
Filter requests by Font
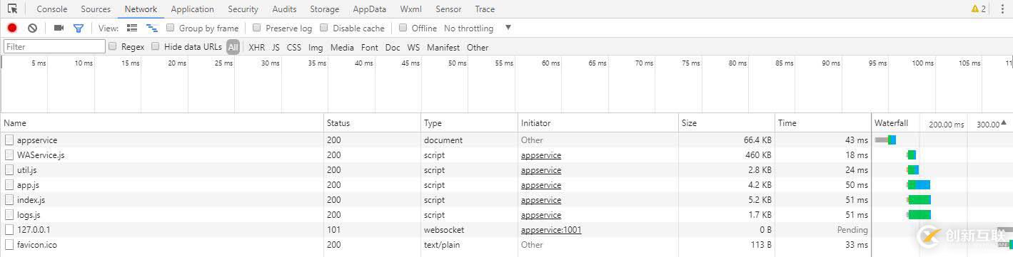[370, 48]
